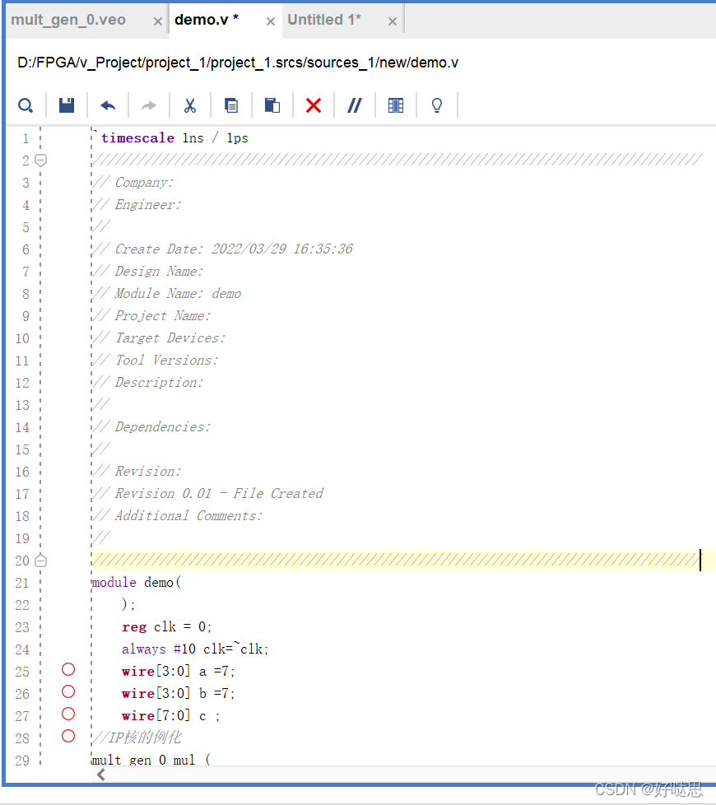Click the 'Project Name:' comment line
The width and height of the screenshot is (716, 805).
point(152,316)
